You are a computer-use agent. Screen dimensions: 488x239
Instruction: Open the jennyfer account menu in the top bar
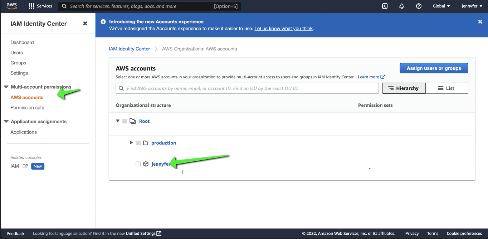tap(472, 6)
